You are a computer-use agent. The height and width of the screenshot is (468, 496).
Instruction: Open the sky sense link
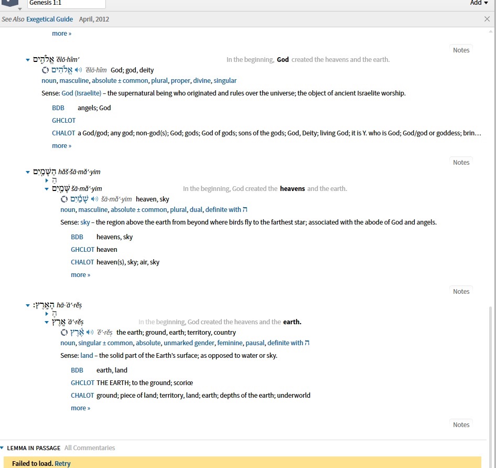click(x=85, y=222)
